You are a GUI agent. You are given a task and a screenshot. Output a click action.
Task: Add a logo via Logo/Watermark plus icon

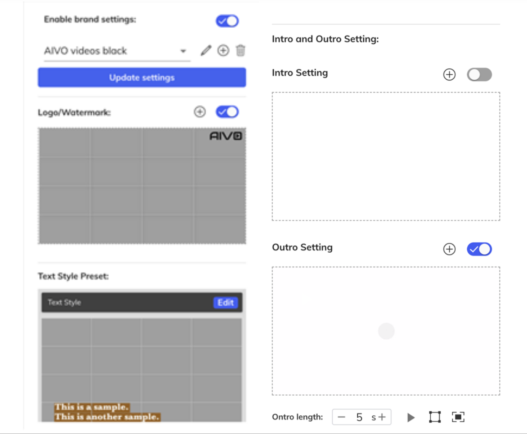tap(200, 112)
